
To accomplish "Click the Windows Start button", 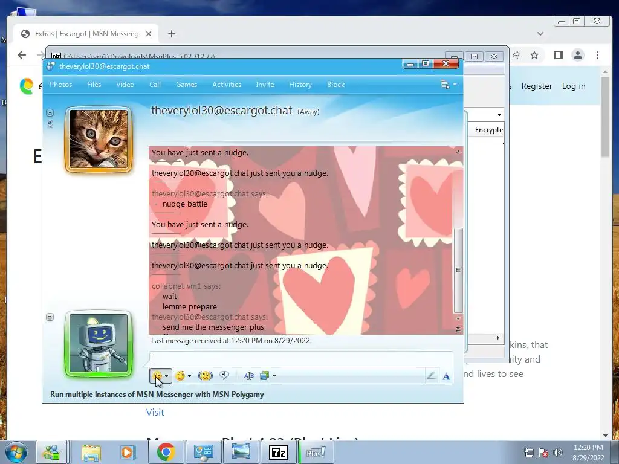I will tap(16, 452).
